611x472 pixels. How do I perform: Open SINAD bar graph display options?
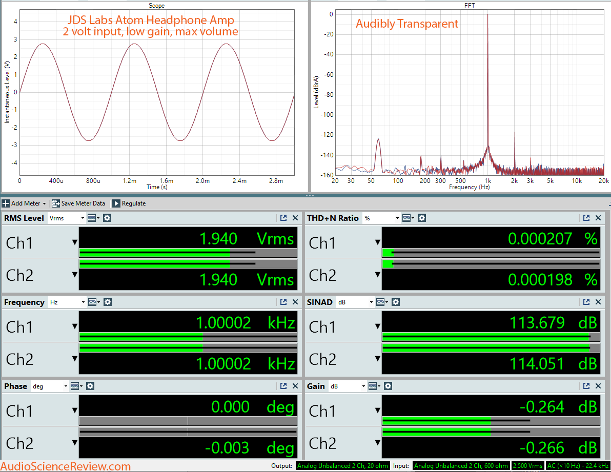(x=382, y=302)
